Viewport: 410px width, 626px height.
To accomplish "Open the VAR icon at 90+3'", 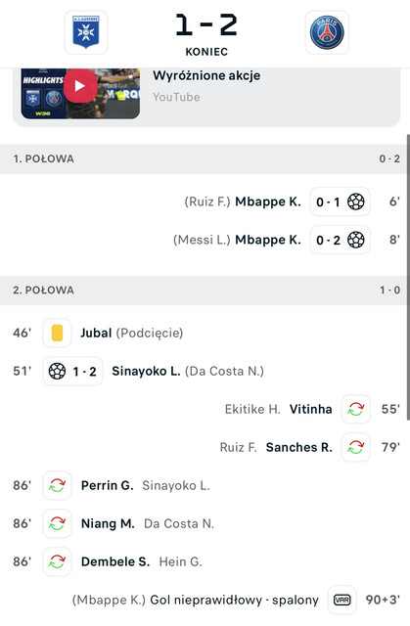I will 342,600.
